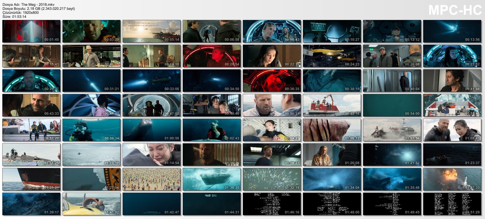
Task: Select the blonde woman frame at 01:20:08
Action: click(332, 155)
